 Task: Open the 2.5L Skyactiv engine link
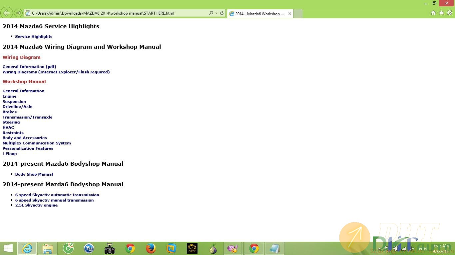point(36,205)
